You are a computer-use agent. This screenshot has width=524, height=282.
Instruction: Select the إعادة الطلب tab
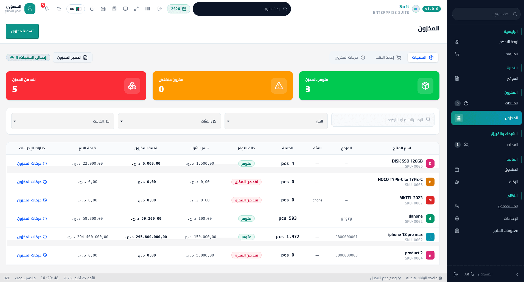(x=388, y=58)
